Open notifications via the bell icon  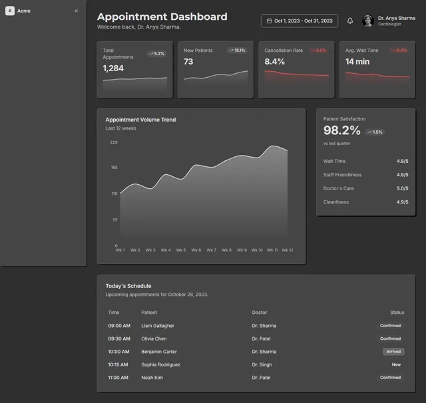(x=350, y=21)
